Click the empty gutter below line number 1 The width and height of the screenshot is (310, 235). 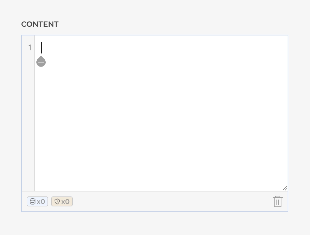pos(28,124)
